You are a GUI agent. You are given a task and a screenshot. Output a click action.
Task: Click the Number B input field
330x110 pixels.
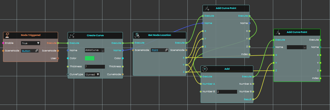(x=227, y=92)
